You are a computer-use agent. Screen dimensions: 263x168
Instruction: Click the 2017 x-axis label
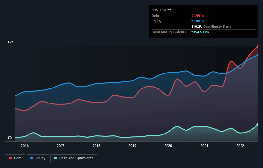click(61, 146)
